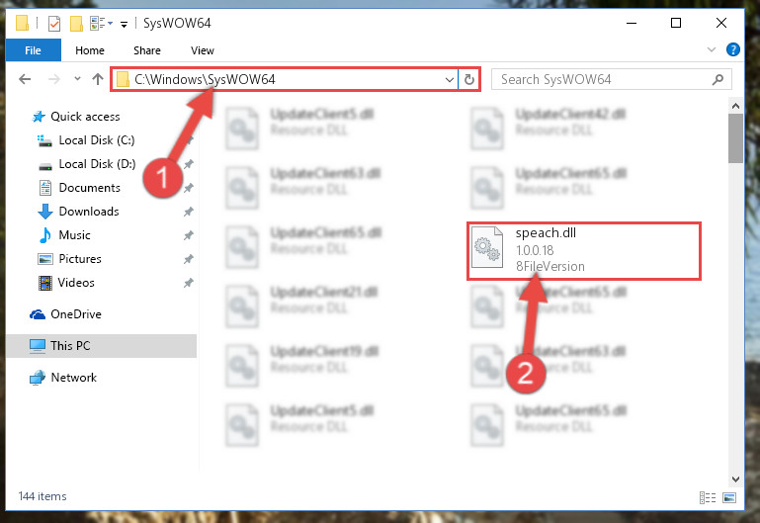Select This PC in navigation pane
Viewport: 760px width, 523px height.
pyautogui.click(x=102, y=346)
